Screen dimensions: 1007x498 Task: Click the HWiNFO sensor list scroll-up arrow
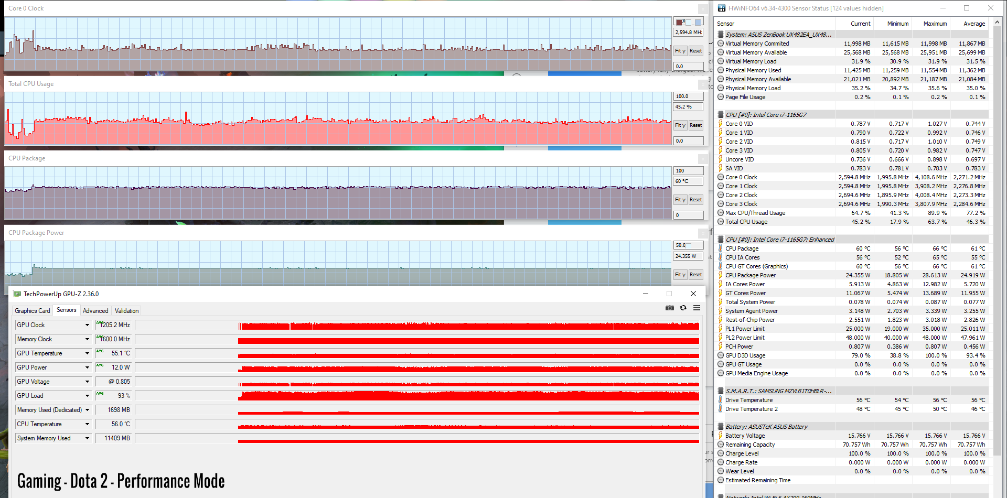997,23
